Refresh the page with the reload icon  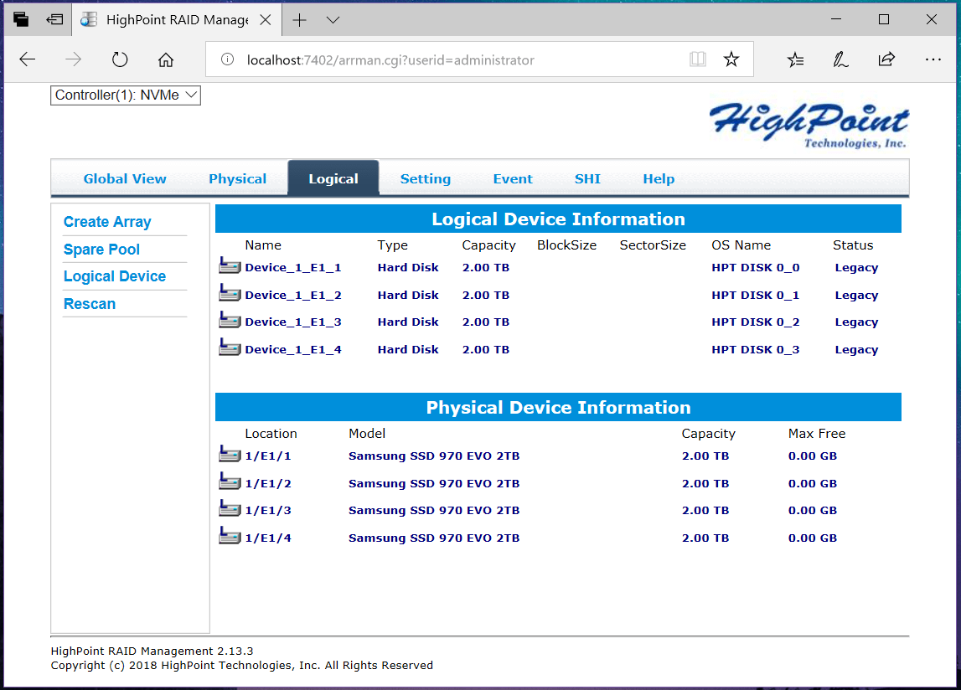(120, 59)
